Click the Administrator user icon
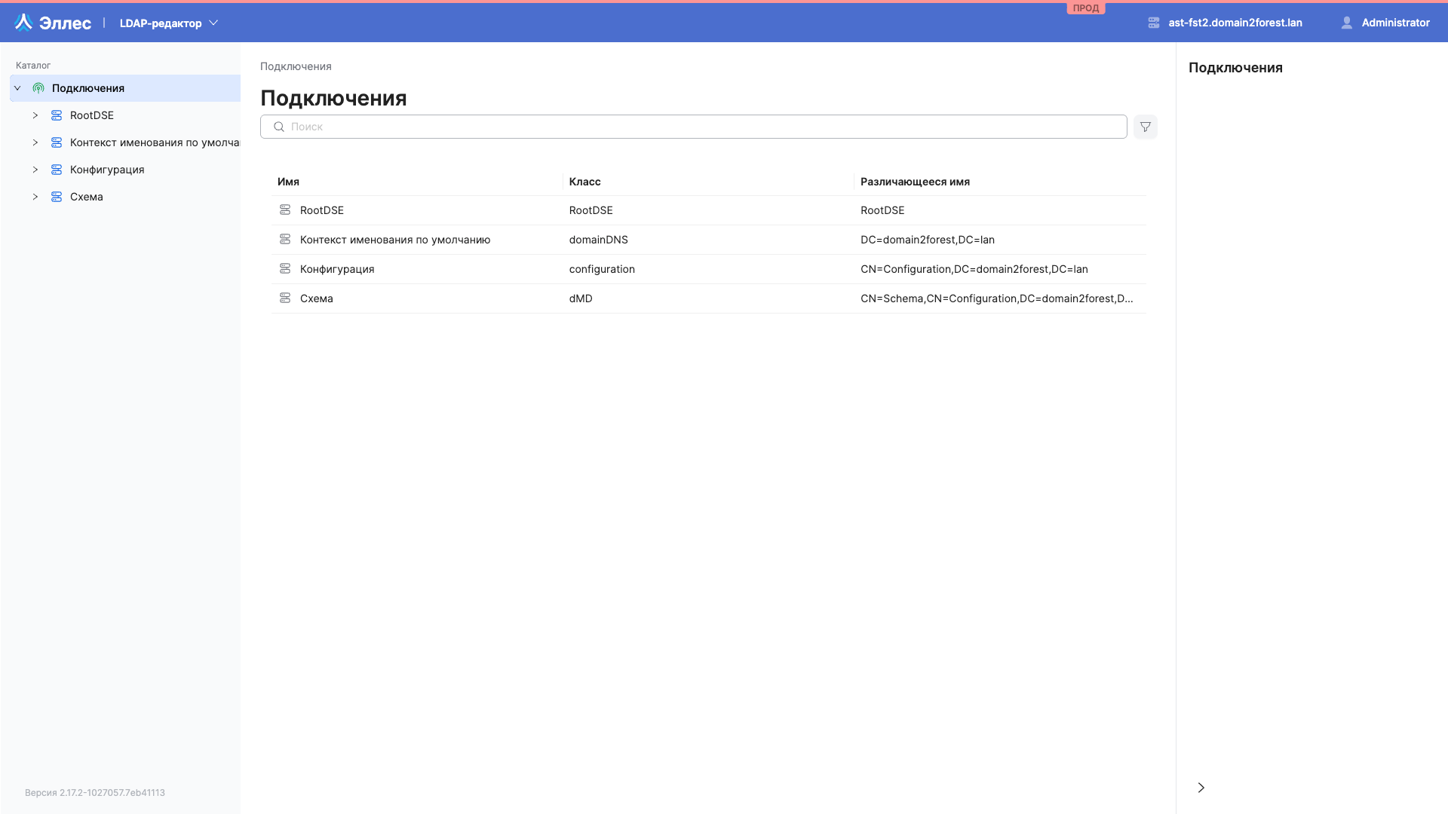 click(x=1346, y=23)
